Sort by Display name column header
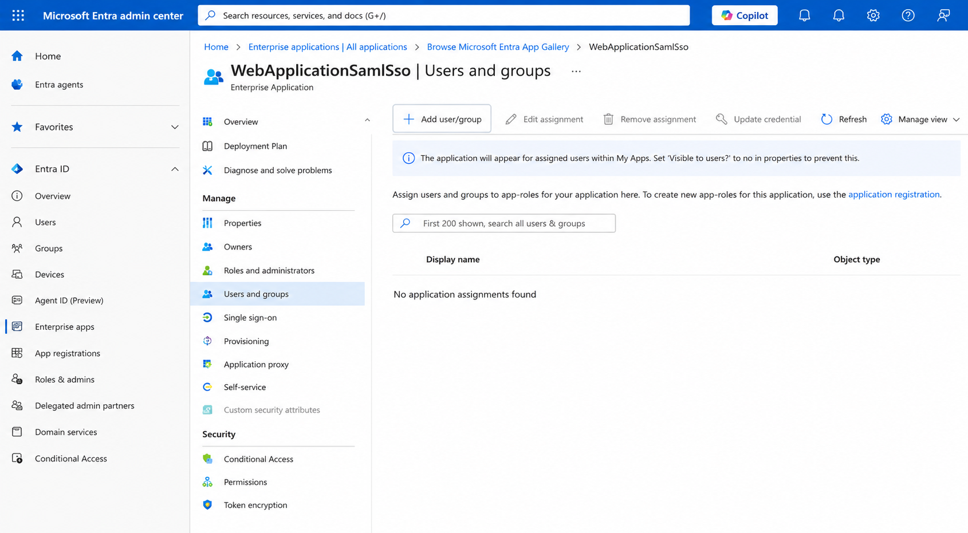 click(452, 259)
